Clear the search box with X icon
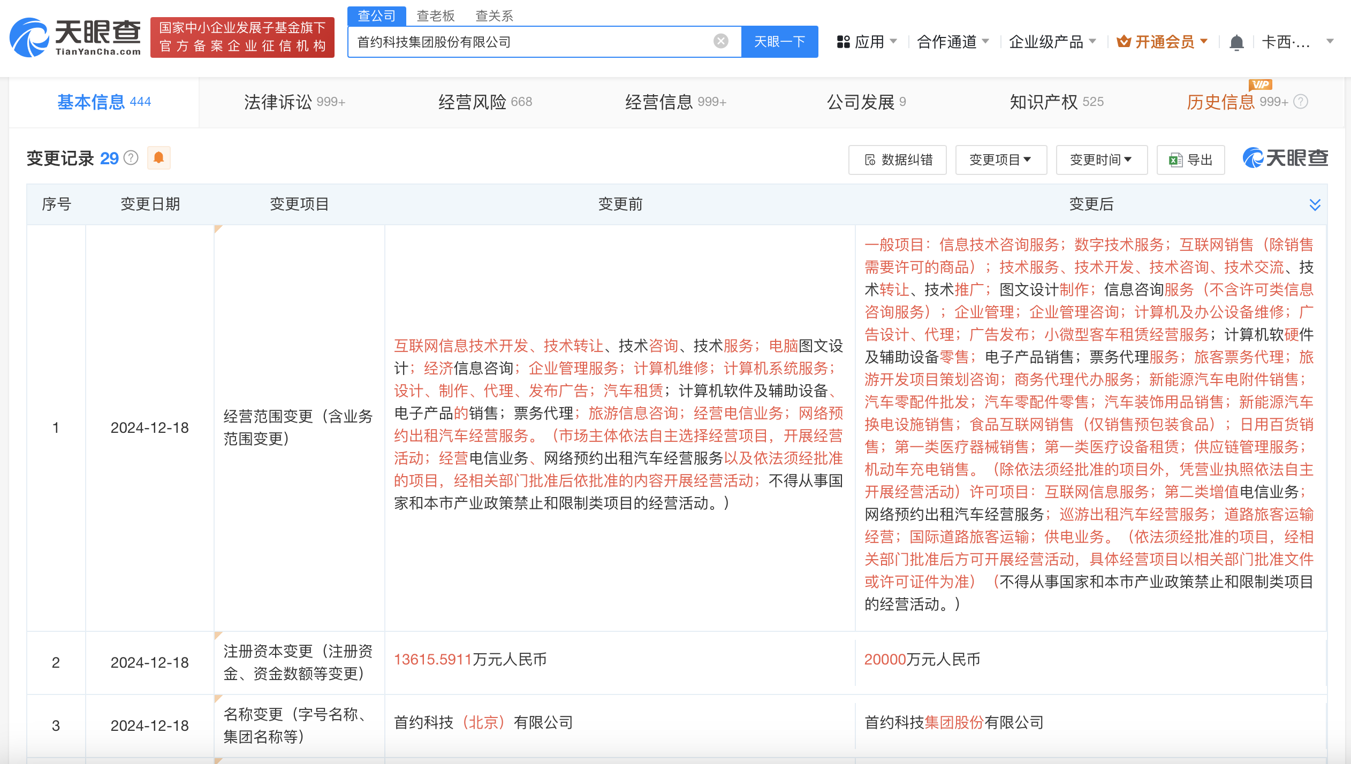The image size is (1351, 764). [x=720, y=41]
